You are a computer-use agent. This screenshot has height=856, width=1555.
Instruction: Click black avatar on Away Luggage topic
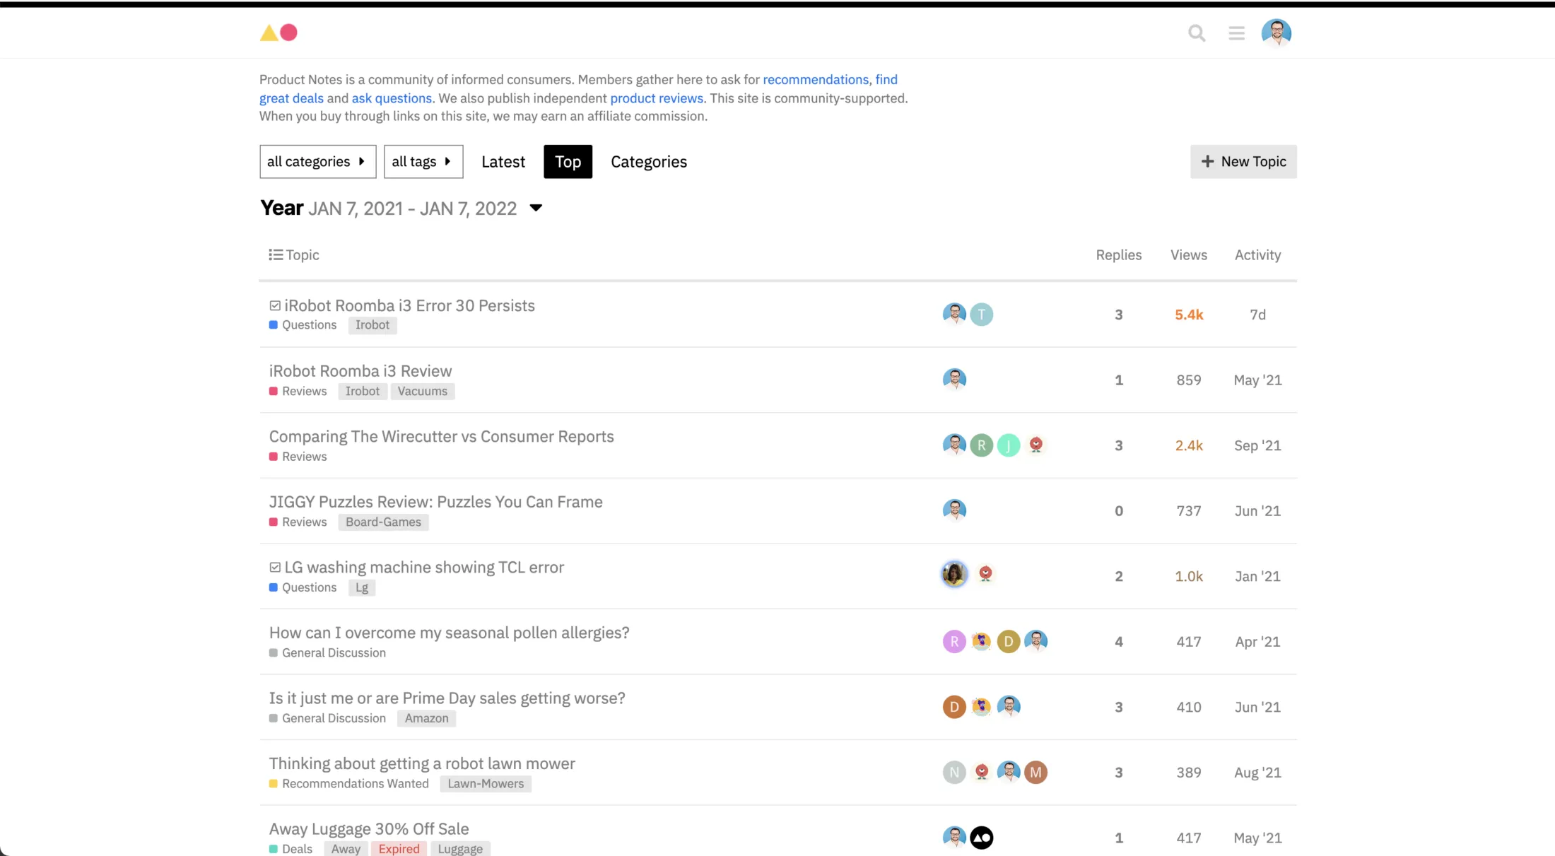981,838
